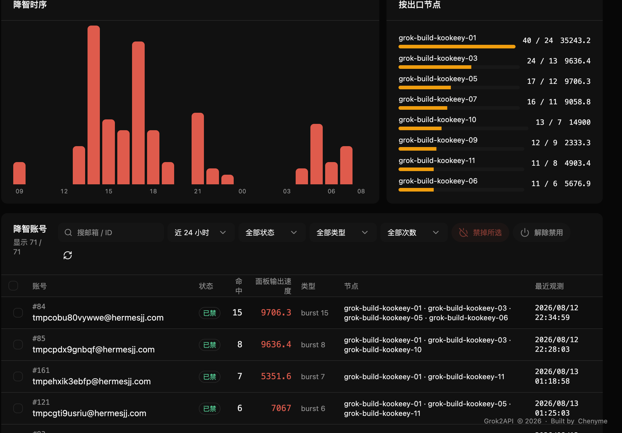The image size is (622, 433).
Task: Click the 账号 column header
Action: click(x=40, y=286)
